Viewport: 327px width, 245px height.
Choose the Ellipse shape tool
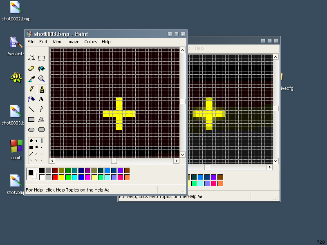31,130
